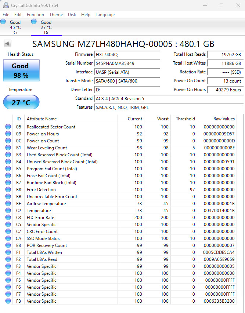Screen dimensions: 245x313
Task: Click the Threshold column header
Action: (x=184, y=119)
